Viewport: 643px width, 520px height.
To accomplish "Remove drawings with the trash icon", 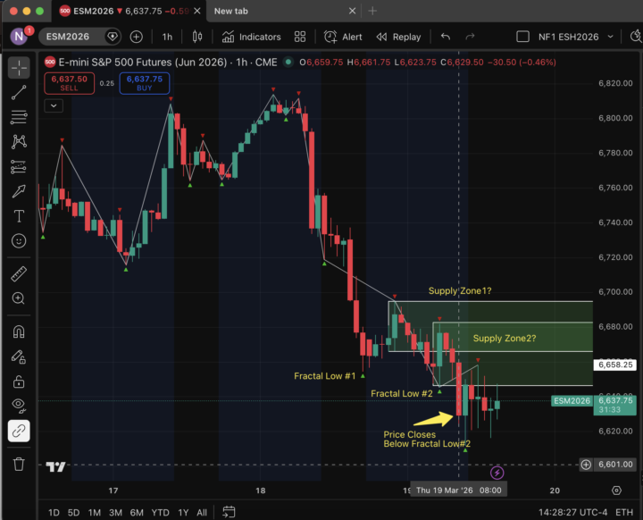I will pyautogui.click(x=19, y=465).
